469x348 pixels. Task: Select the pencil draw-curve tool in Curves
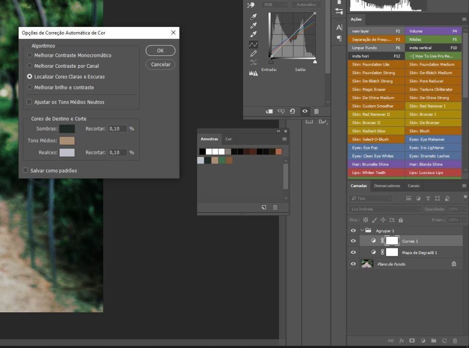point(253,54)
